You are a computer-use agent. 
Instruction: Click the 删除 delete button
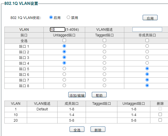98,130
